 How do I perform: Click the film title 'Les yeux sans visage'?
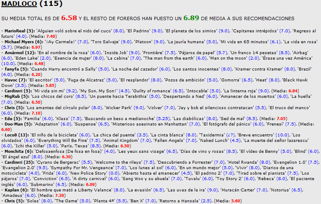pos(141,151)
